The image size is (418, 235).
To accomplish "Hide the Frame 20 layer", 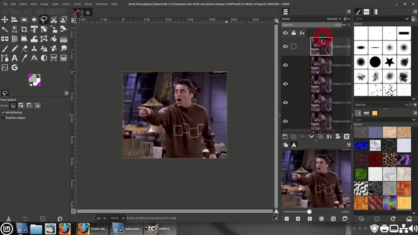I will [x=285, y=121].
